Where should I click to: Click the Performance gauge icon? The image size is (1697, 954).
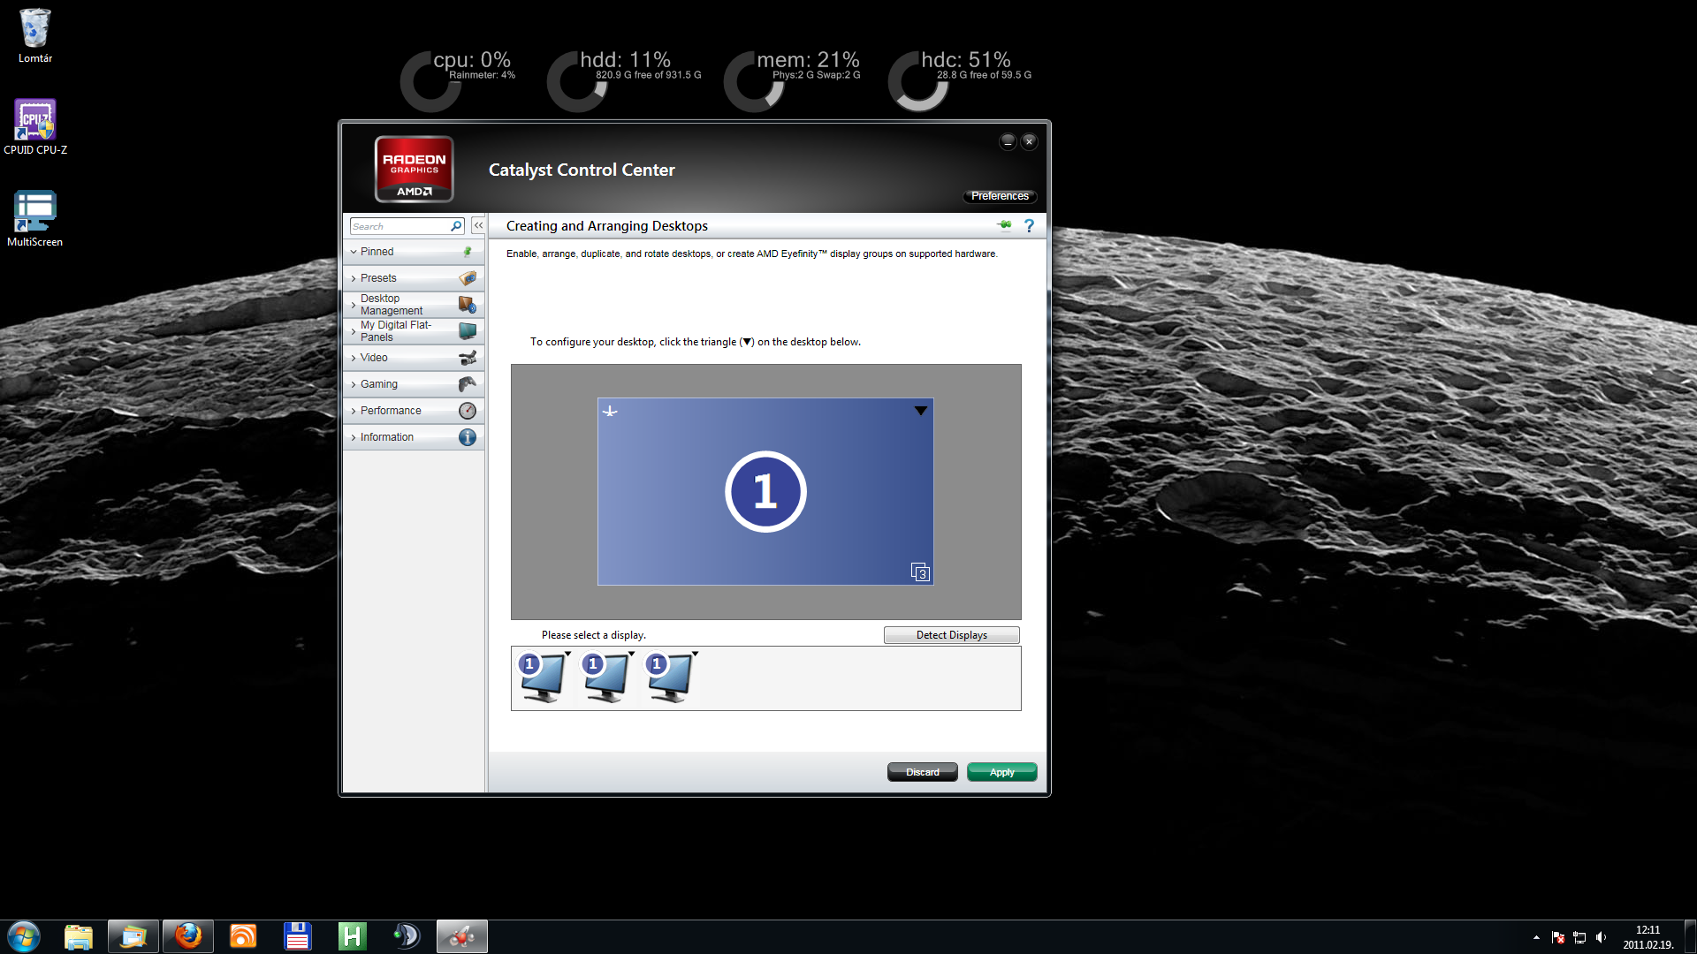point(468,411)
